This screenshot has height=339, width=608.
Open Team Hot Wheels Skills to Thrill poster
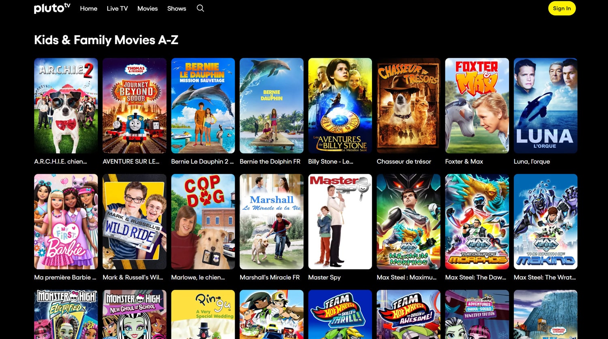[x=340, y=314]
